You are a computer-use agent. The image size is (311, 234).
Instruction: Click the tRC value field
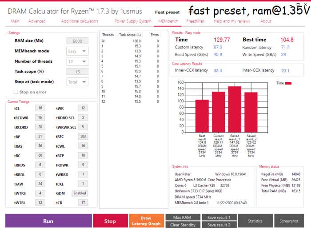pyautogui.click(x=40, y=155)
